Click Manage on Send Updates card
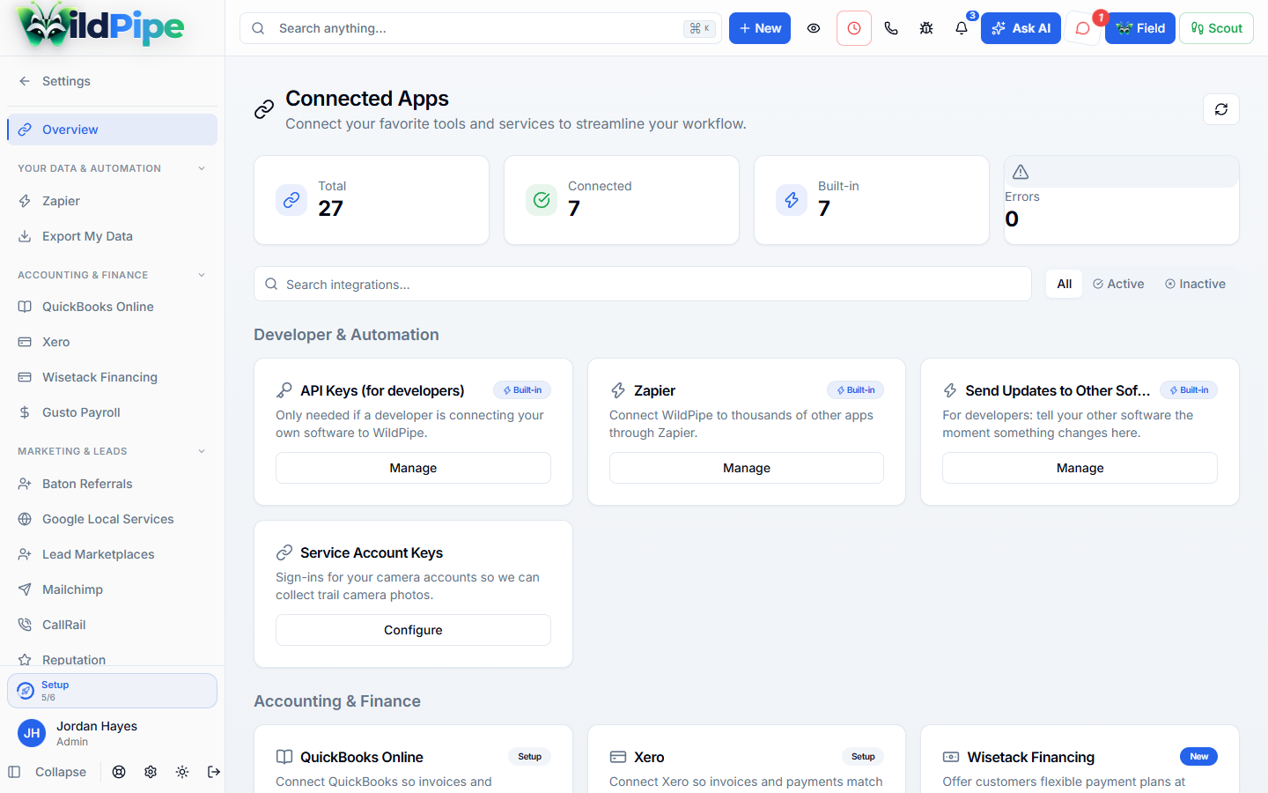Image resolution: width=1268 pixels, height=793 pixels. (1080, 468)
